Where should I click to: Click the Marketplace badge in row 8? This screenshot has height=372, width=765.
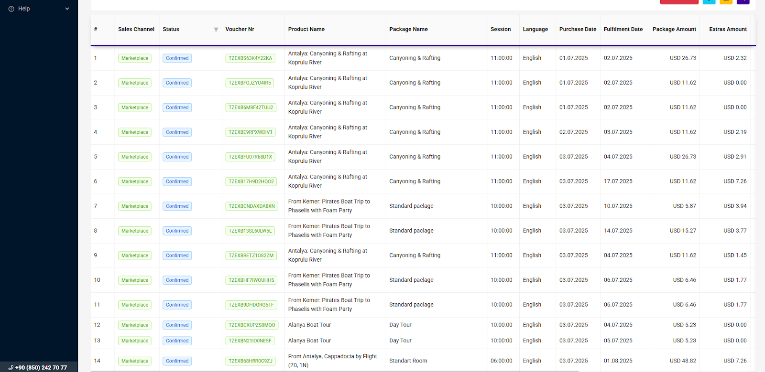[x=135, y=231]
